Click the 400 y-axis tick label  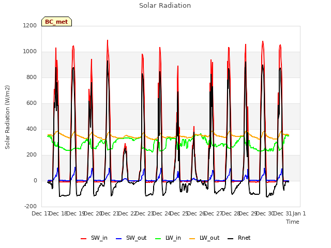(32, 129)
